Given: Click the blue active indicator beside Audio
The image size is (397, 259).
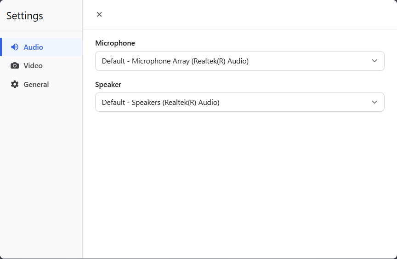Looking at the screenshot, I should pos(1,47).
